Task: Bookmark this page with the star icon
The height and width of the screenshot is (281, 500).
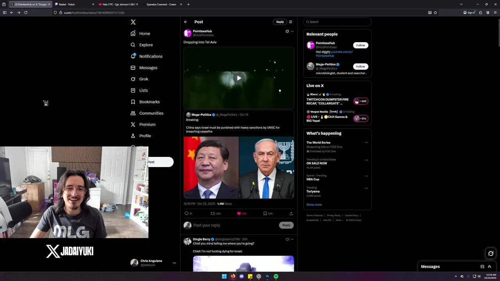Action: (x=435, y=12)
